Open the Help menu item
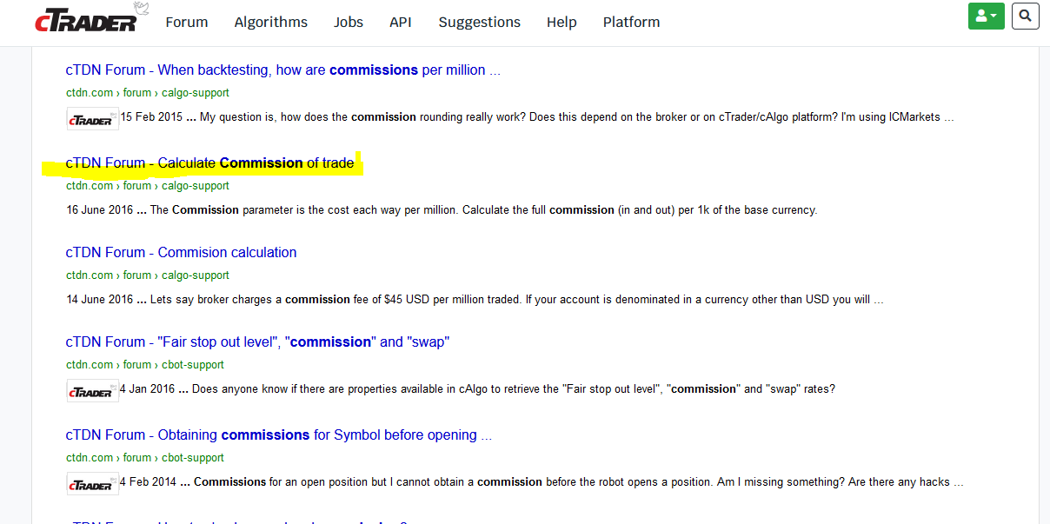The height and width of the screenshot is (524, 1050). [562, 22]
